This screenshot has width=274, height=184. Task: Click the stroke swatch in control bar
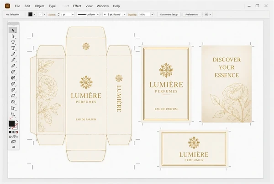tap(40, 14)
